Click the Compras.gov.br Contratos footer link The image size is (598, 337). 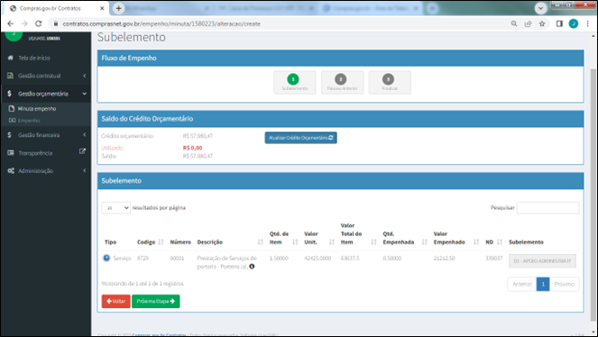coord(159,335)
